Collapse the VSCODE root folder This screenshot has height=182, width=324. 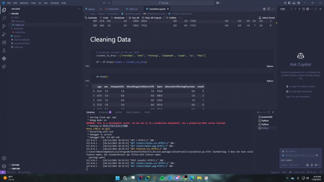coord(10,14)
